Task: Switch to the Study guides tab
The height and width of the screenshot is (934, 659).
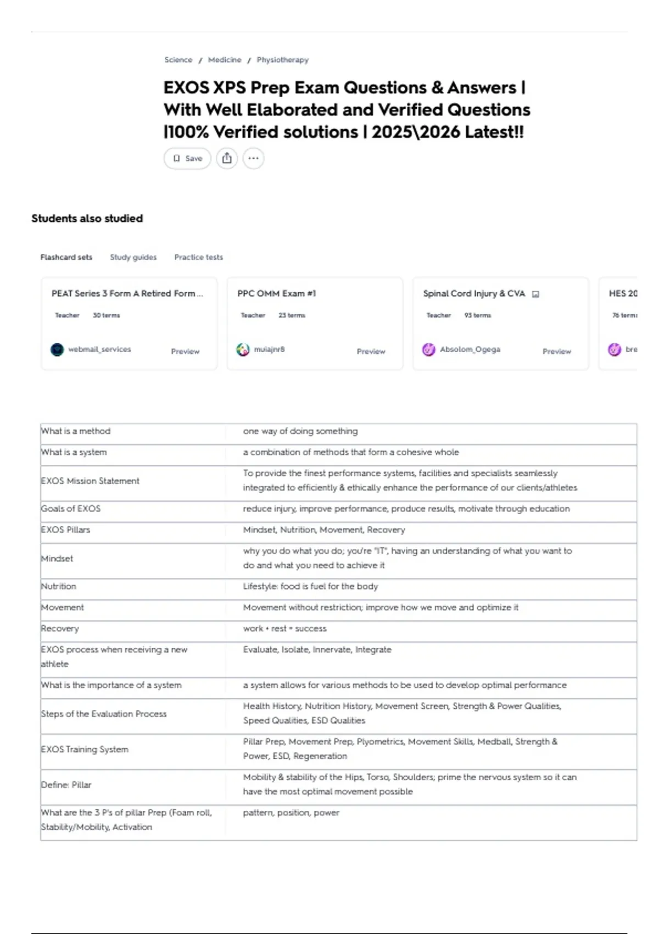Action: 133,257
